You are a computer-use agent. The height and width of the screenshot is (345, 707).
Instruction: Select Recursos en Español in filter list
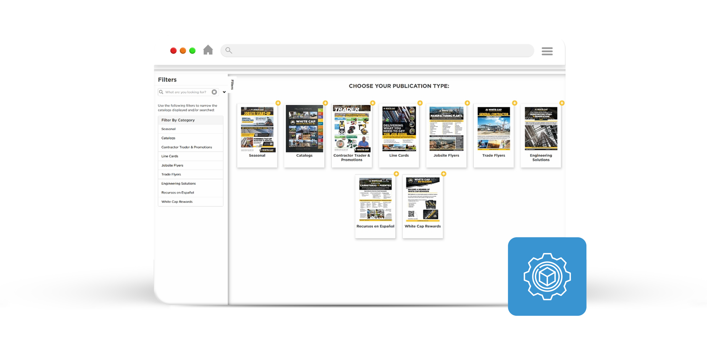tap(191, 193)
